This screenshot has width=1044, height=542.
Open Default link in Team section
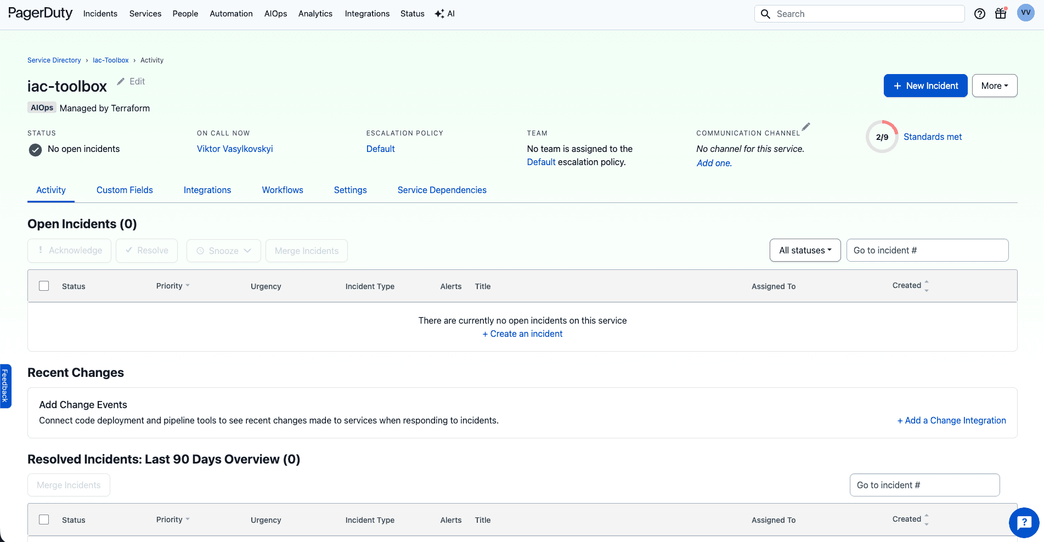[541, 162]
